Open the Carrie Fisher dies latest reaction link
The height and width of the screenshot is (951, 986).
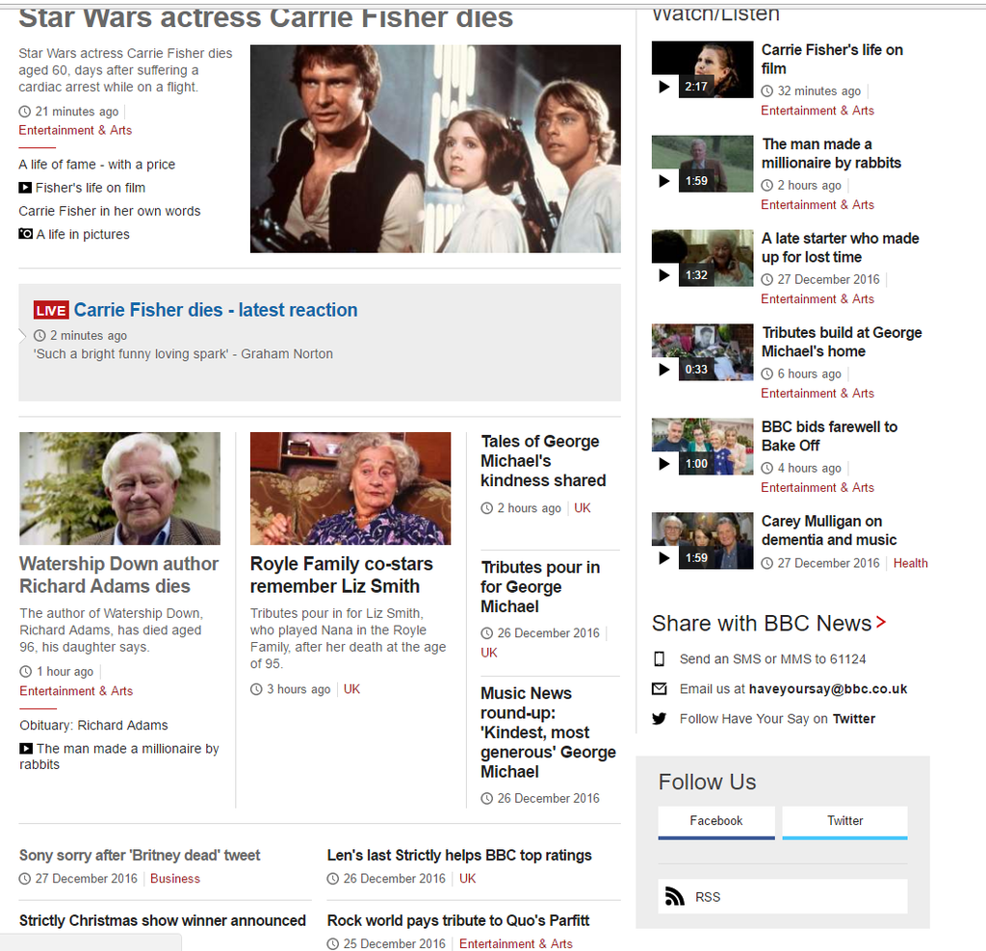[215, 310]
